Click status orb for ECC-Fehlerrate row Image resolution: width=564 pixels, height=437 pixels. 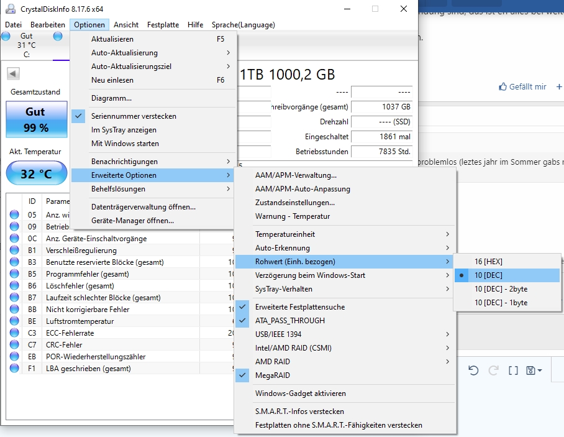tap(14, 333)
